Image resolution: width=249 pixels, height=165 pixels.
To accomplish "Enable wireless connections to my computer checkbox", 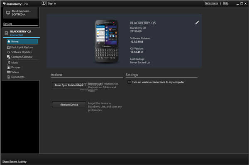I will pyautogui.click(x=129, y=82).
